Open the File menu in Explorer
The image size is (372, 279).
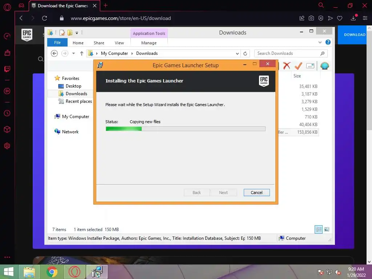[57, 43]
